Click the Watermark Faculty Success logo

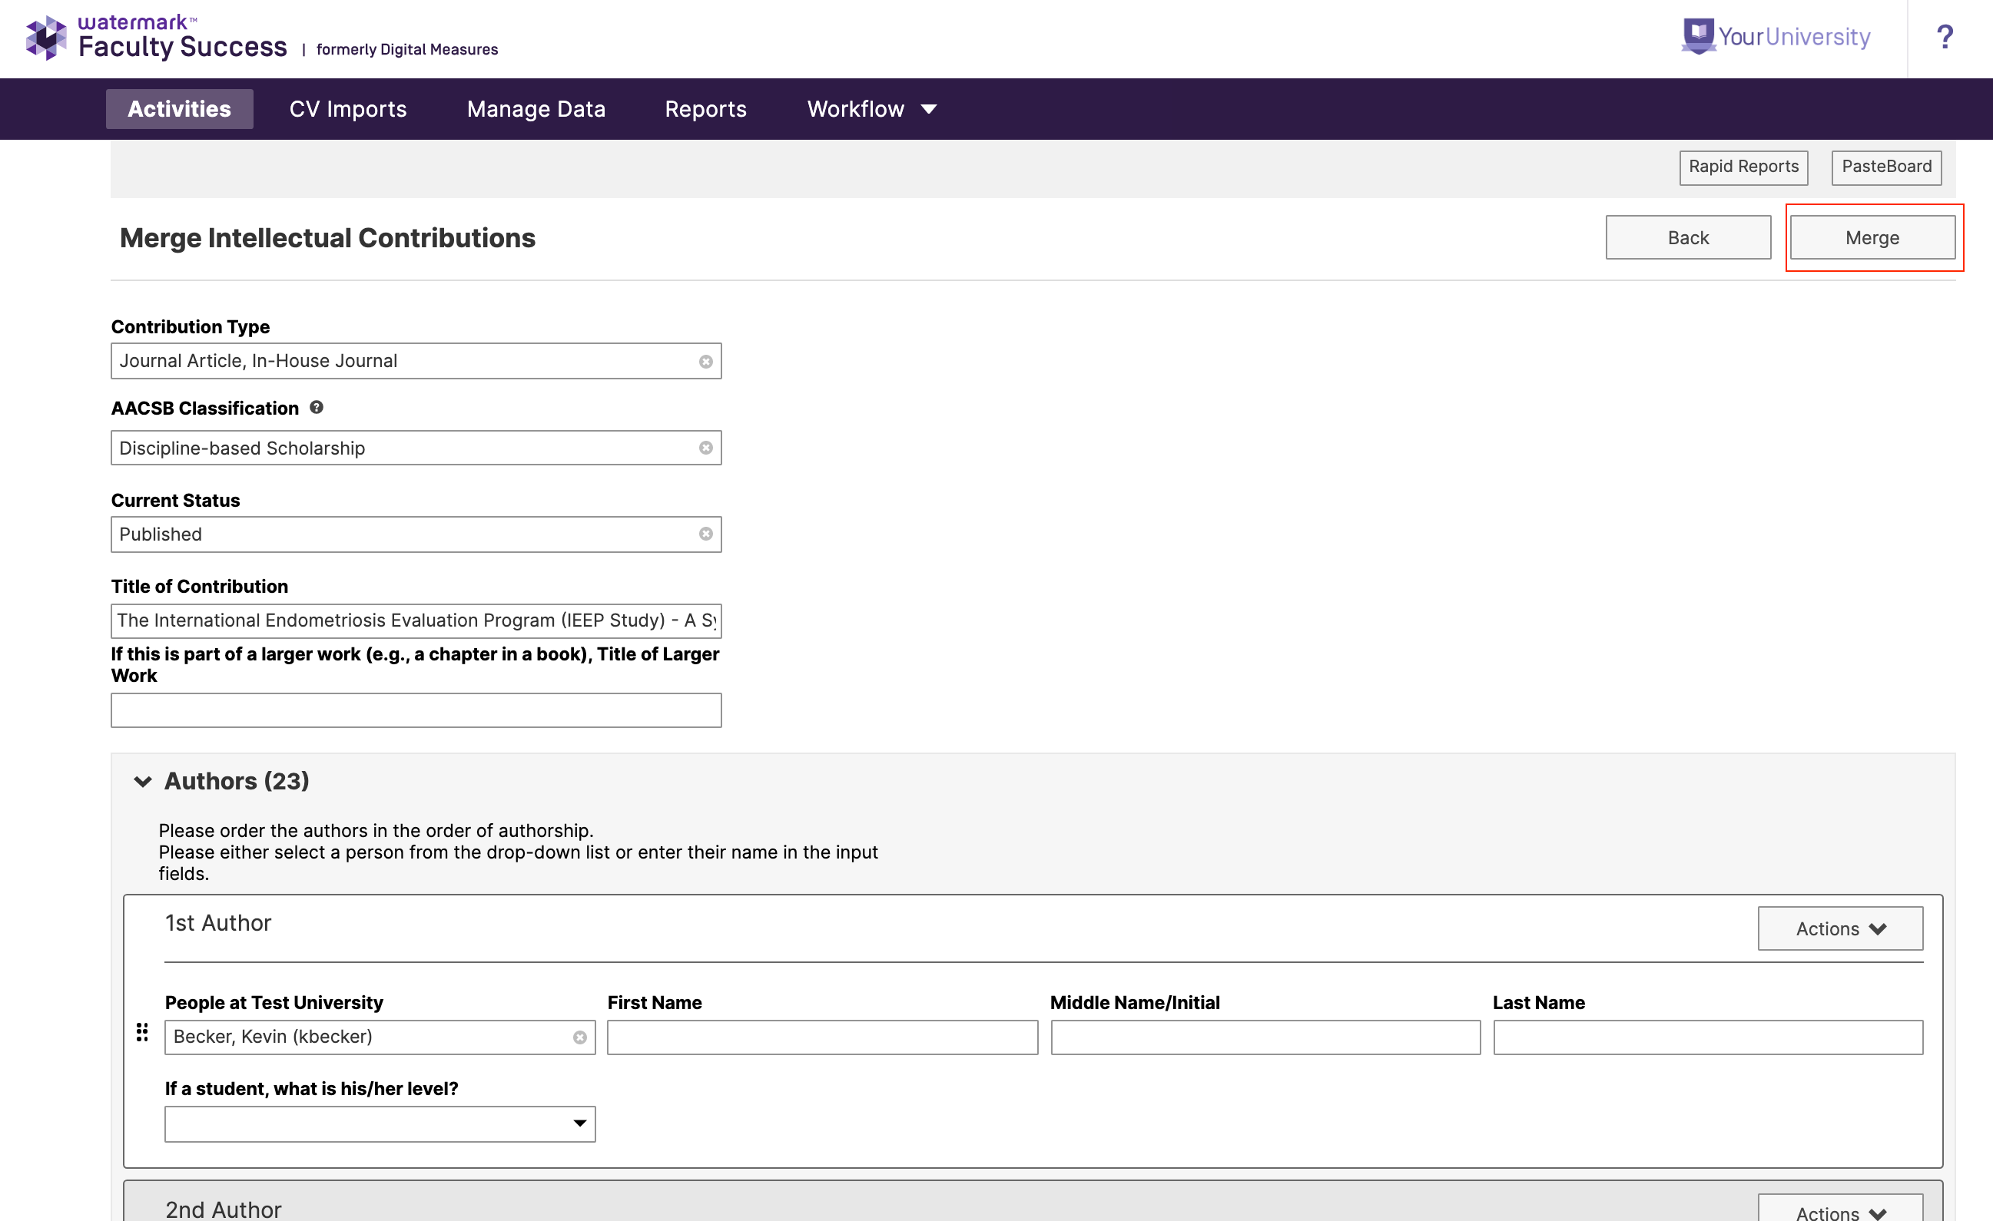(156, 37)
